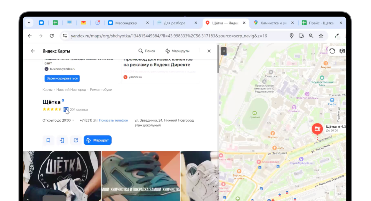Open the pinned green spreadsheet tab
The image size is (371, 201).
pos(55,23)
